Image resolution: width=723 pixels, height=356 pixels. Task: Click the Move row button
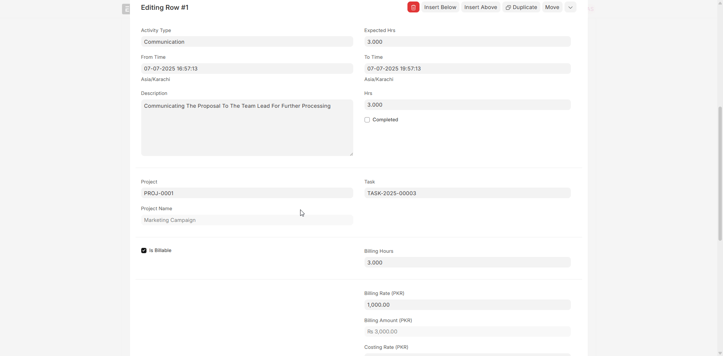pos(552,7)
